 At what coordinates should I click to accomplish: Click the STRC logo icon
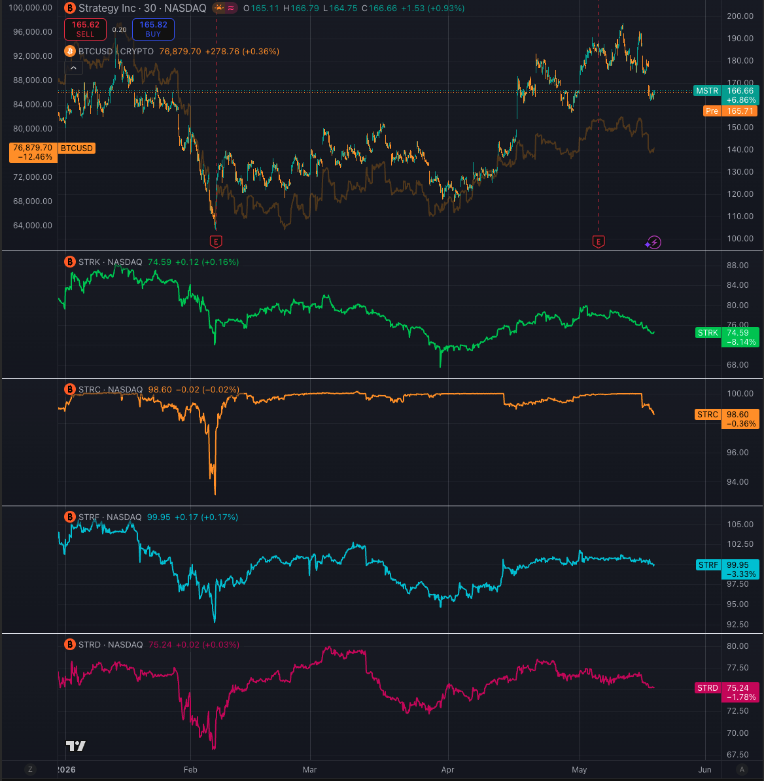point(70,389)
